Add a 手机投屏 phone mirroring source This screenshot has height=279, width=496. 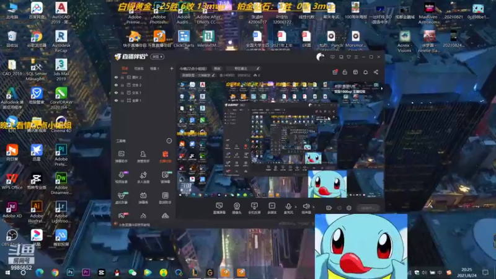[254, 208]
